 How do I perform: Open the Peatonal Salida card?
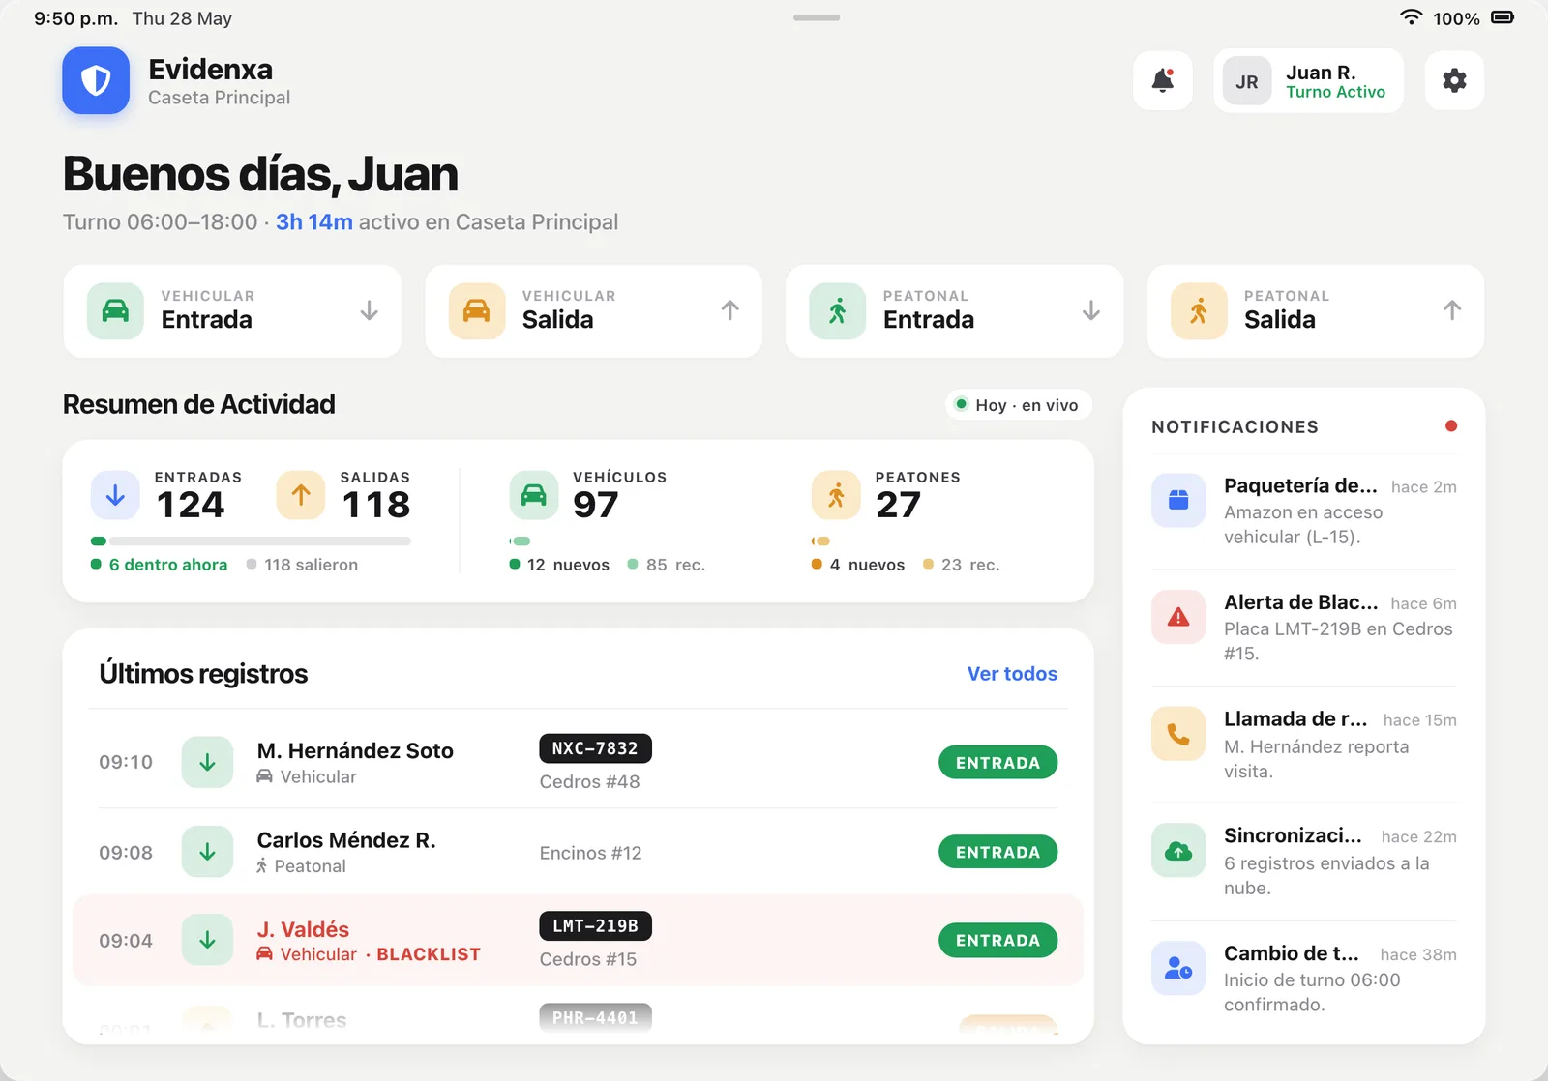point(1316,311)
